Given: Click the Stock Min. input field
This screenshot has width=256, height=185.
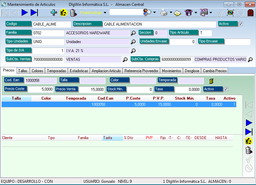Looking at the screenshot, I should [x=140, y=89].
